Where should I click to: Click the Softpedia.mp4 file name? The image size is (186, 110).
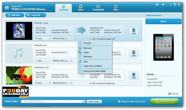(40, 45)
